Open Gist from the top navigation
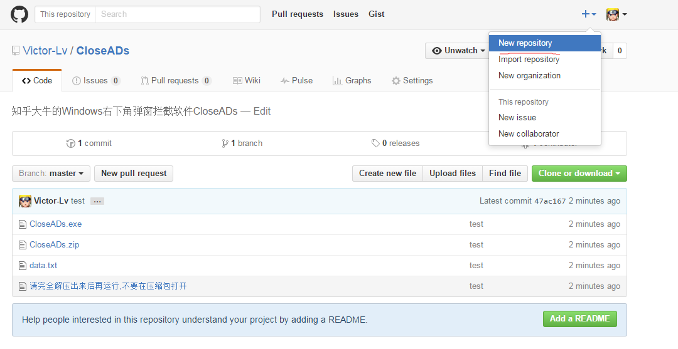The width and height of the screenshot is (678, 349). tap(377, 14)
